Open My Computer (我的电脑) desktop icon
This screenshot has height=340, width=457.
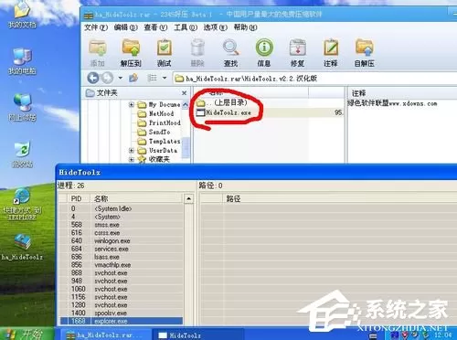(x=22, y=61)
